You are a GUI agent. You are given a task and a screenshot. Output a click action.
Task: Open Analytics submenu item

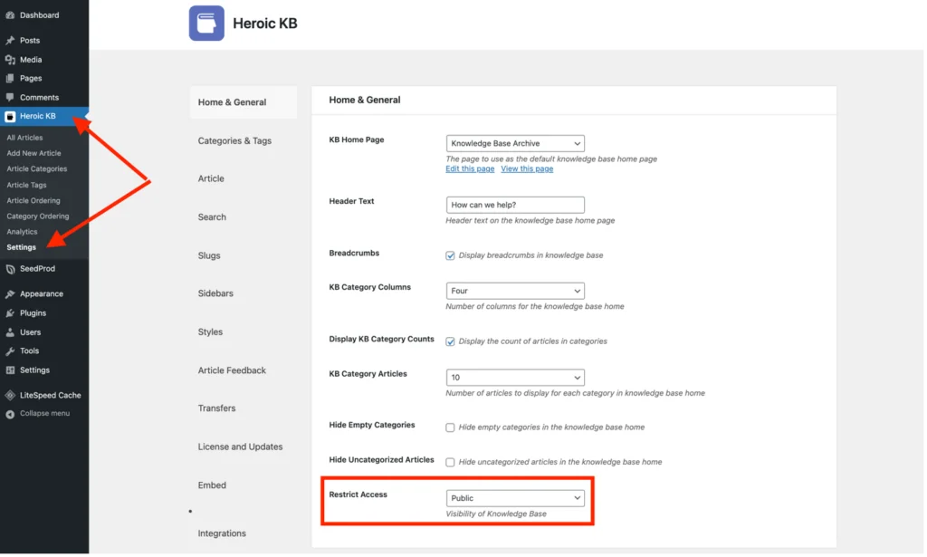point(22,233)
